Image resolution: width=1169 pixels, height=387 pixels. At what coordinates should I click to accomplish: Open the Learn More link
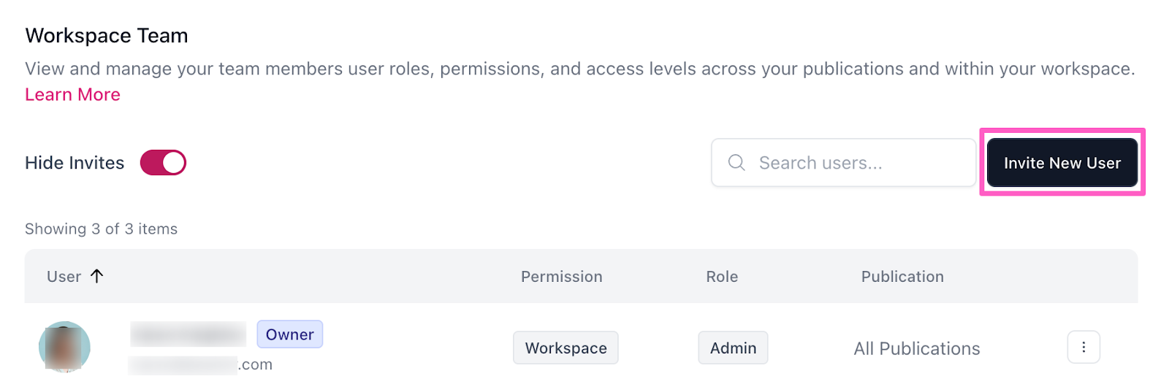coord(72,95)
